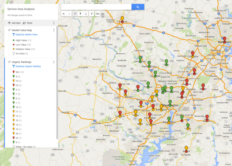
Task: Expand the 4 (3) ranking group
Action: tap(16, 76)
